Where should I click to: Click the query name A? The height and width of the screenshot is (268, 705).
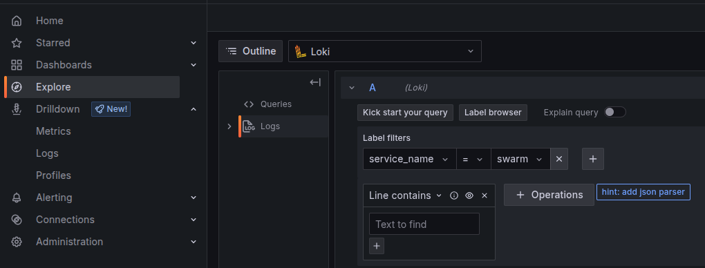[373, 88]
